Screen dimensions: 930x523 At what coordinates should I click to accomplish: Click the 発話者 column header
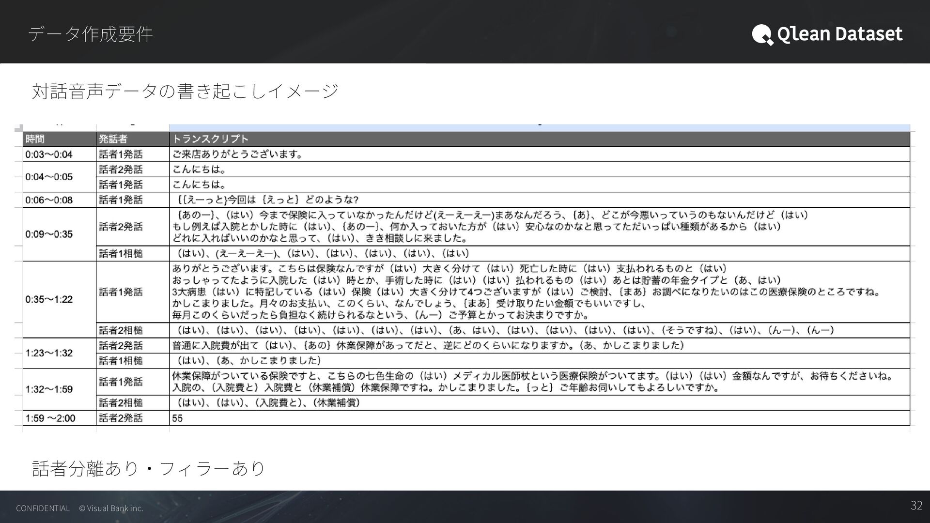tap(133, 139)
